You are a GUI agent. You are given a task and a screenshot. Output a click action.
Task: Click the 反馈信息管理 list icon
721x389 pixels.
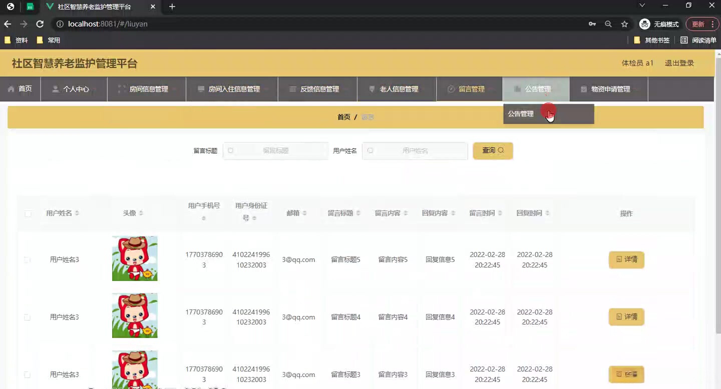293,88
